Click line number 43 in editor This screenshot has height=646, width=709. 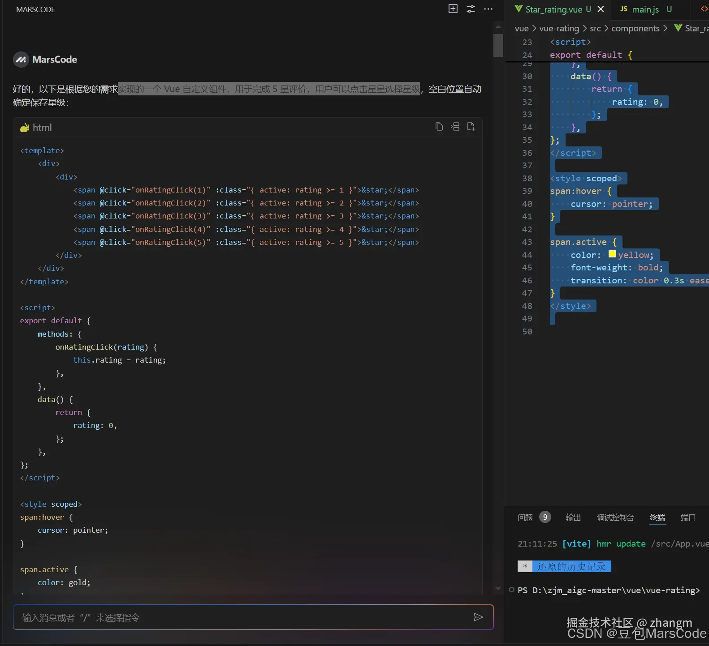point(527,242)
